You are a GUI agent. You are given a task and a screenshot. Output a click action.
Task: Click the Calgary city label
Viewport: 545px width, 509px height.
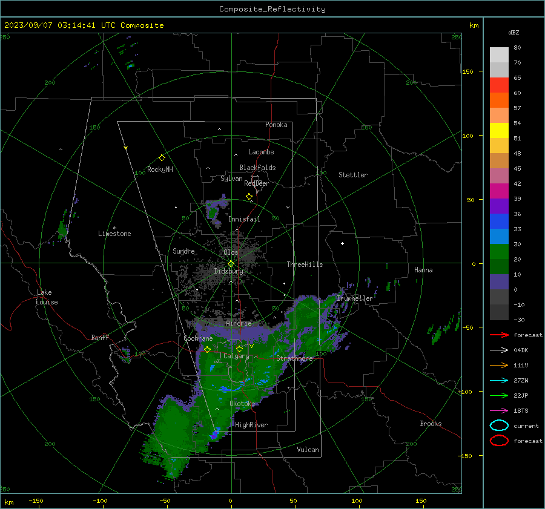(x=236, y=356)
